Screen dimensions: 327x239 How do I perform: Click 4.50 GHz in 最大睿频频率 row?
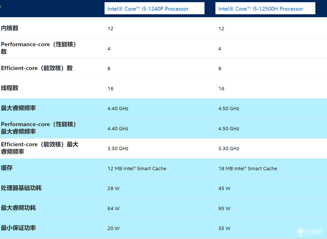(x=229, y=108)
